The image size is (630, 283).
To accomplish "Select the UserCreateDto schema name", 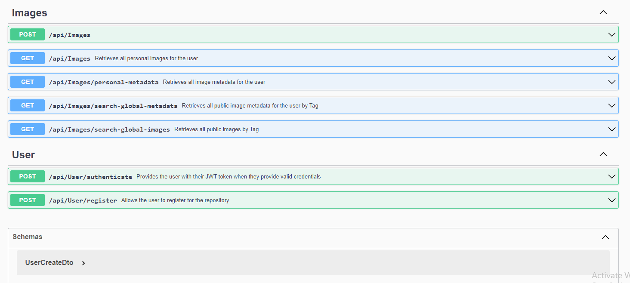I will [x=49, y=262].
